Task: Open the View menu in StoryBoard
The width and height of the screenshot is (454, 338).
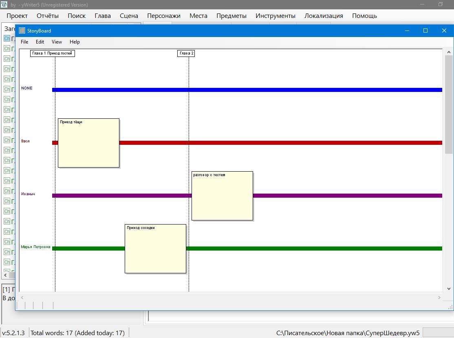Action: click(x=57, y=42)
